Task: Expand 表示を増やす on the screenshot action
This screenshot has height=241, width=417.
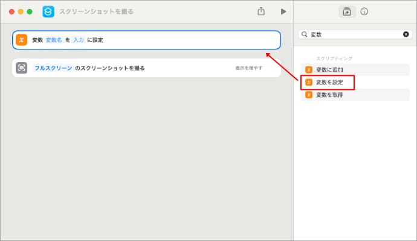Action: [249, 68]
